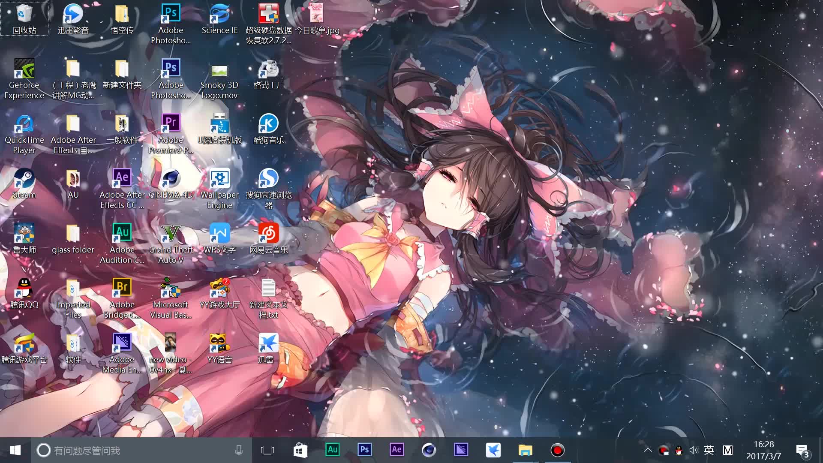
Task: Switch input language indicator 英
Action: click(x=709, y=450)
